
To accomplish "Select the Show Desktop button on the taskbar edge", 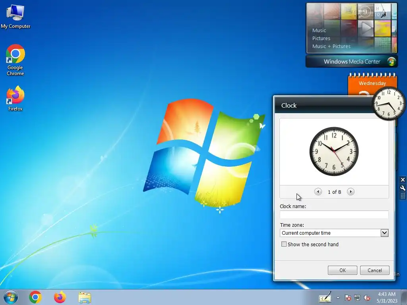I will [x=404, y=297].
